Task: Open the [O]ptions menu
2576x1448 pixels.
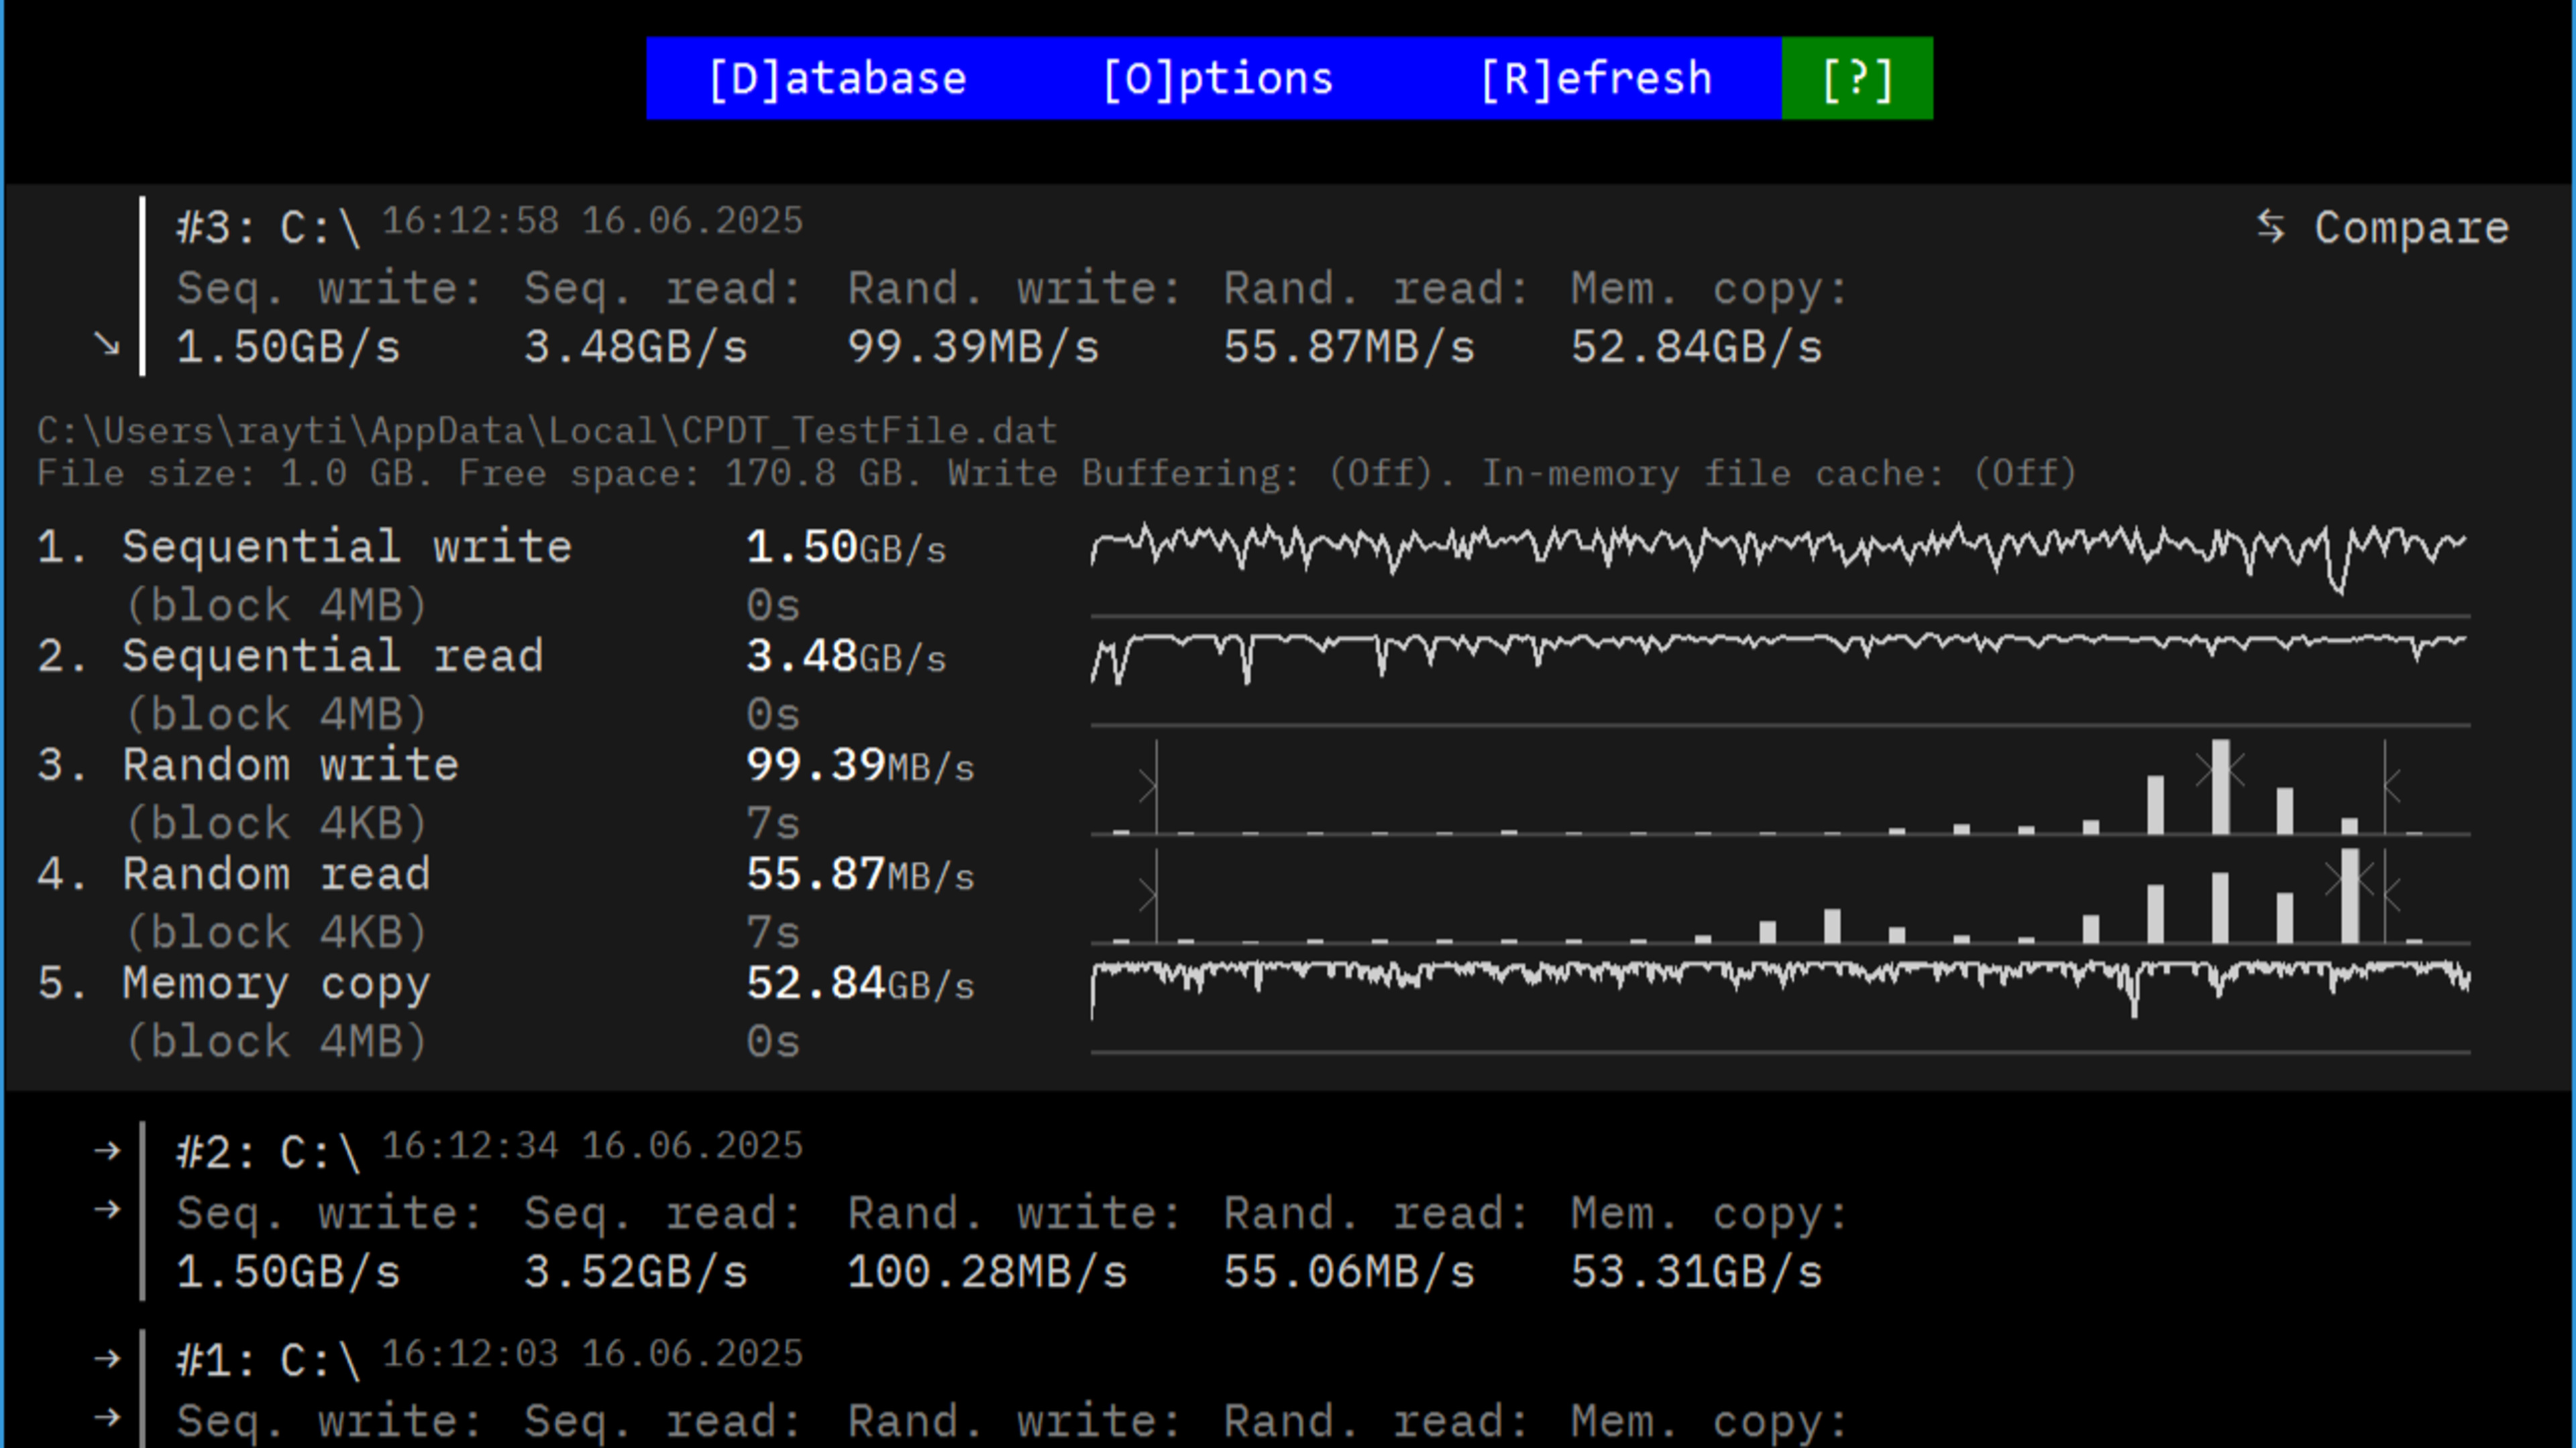Action: click(1218, 79)
